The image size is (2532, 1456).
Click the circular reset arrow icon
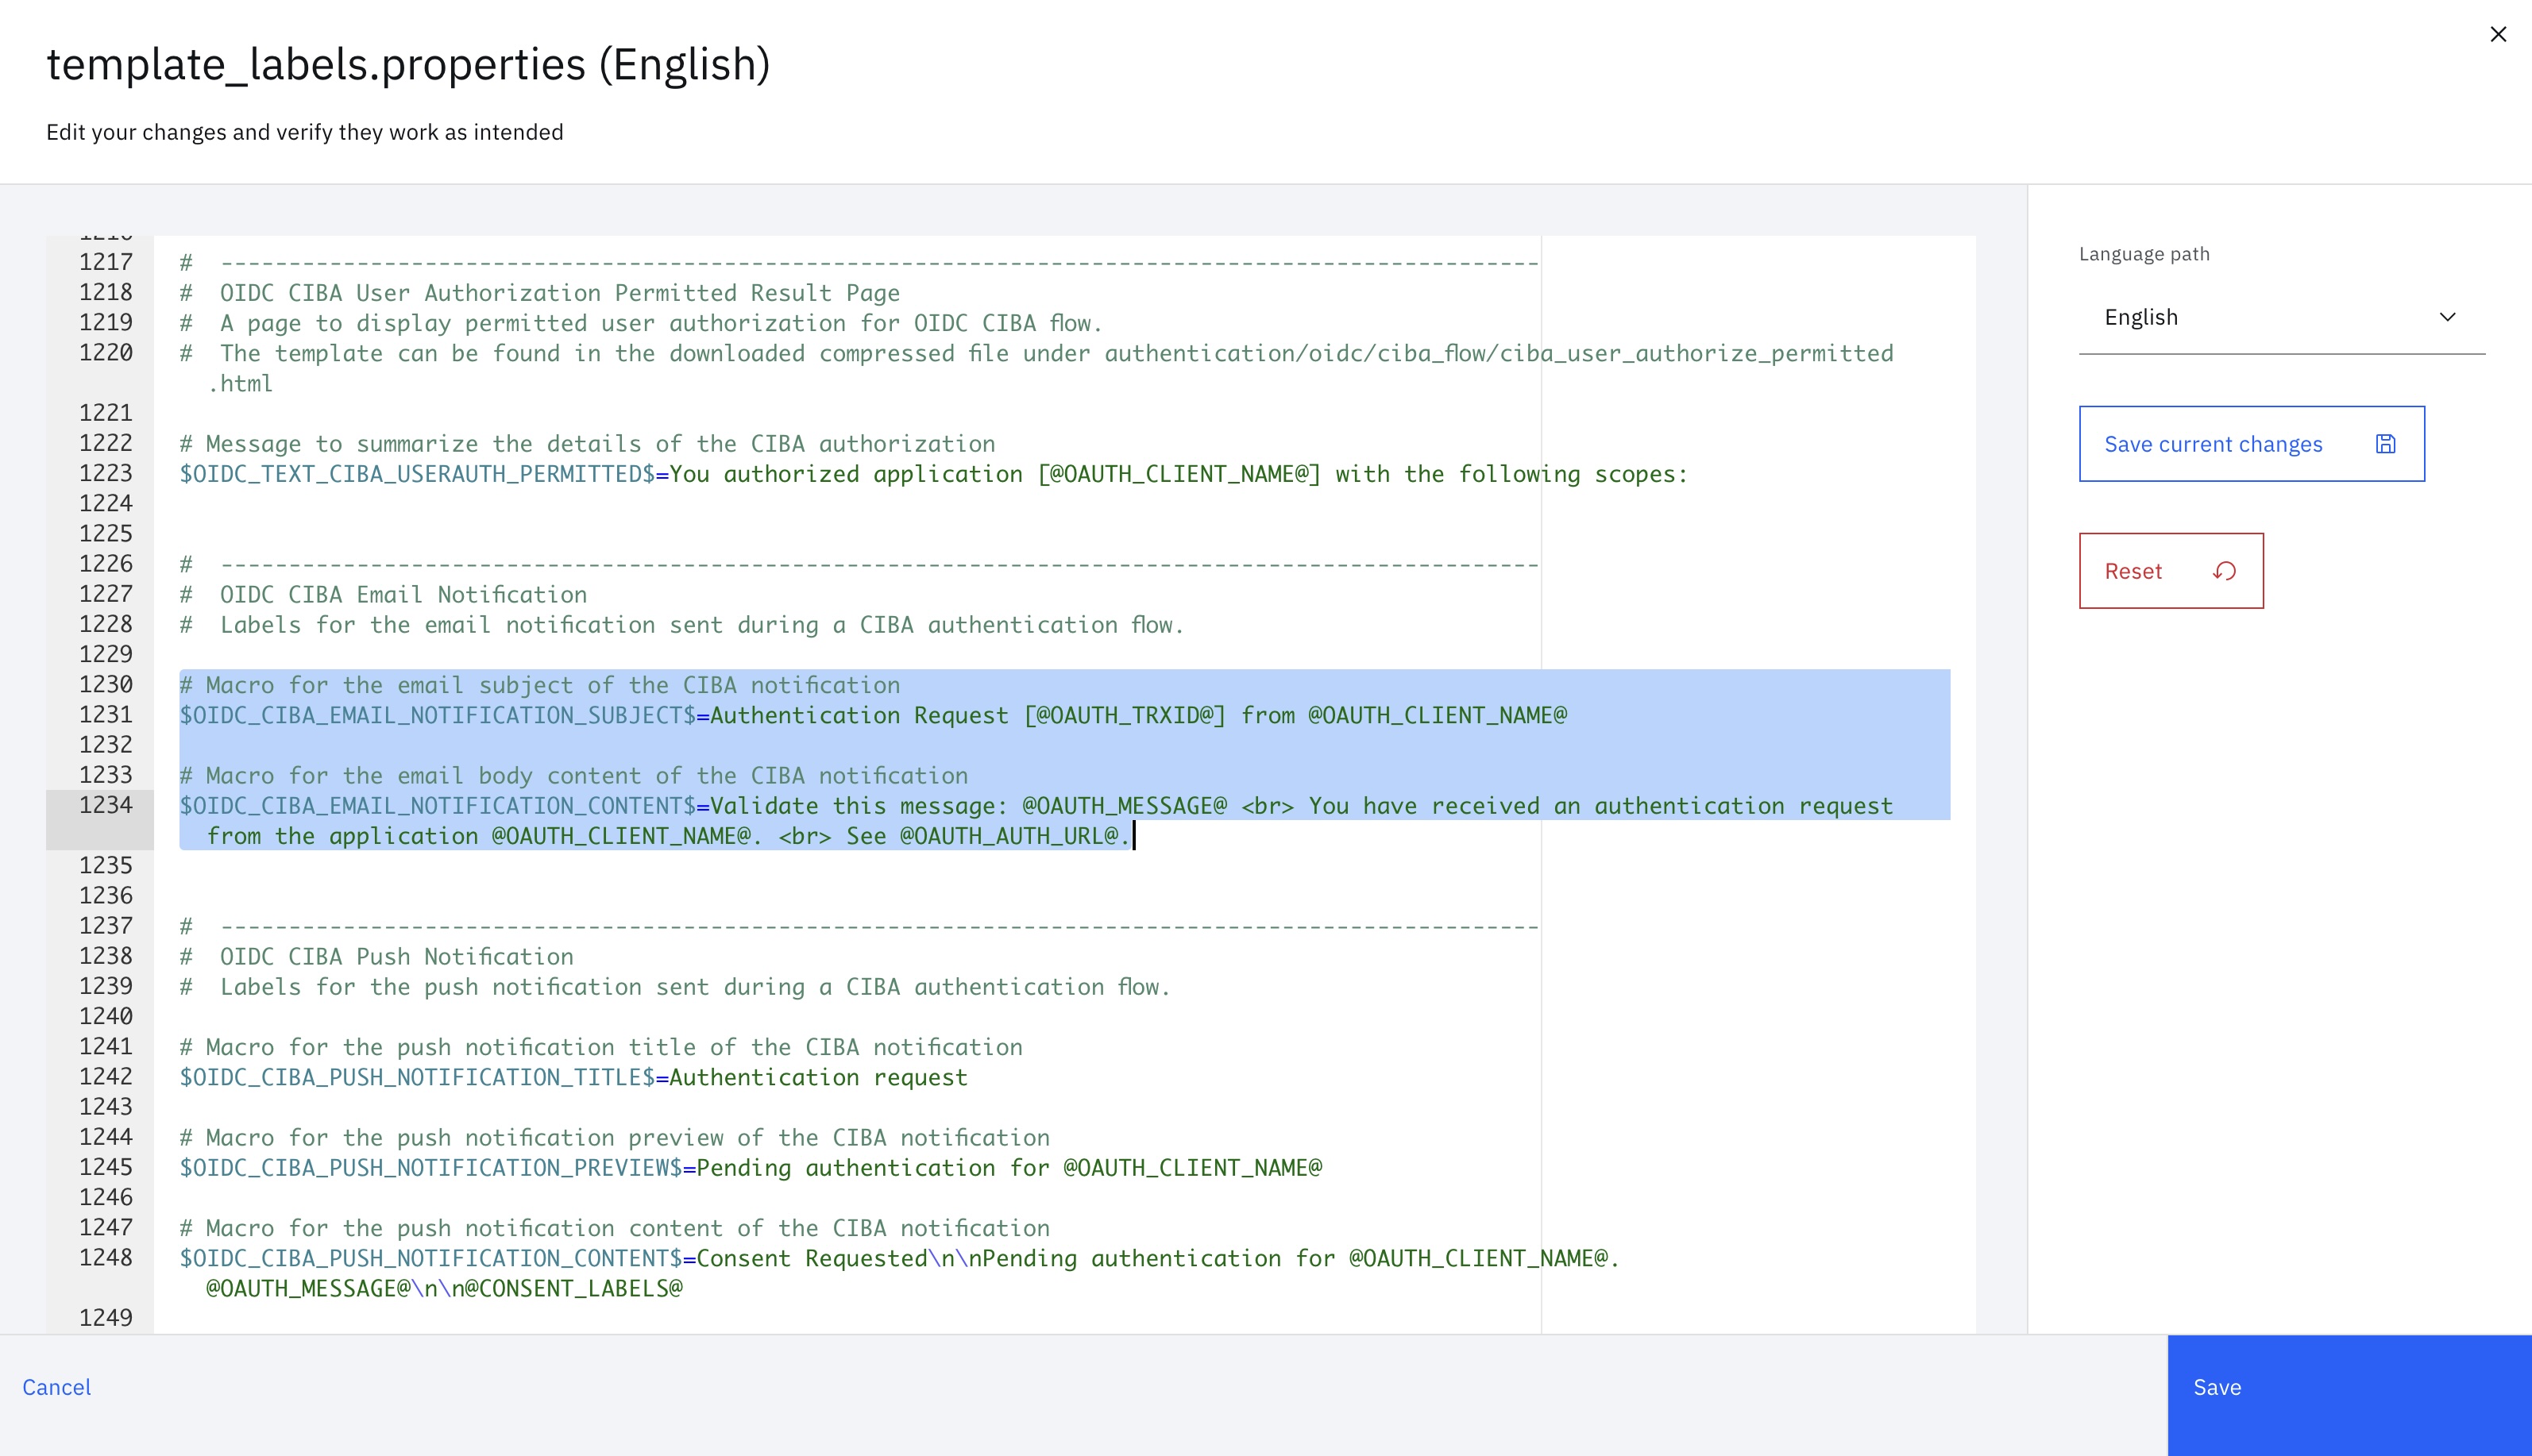click(x=2224, y=571)
